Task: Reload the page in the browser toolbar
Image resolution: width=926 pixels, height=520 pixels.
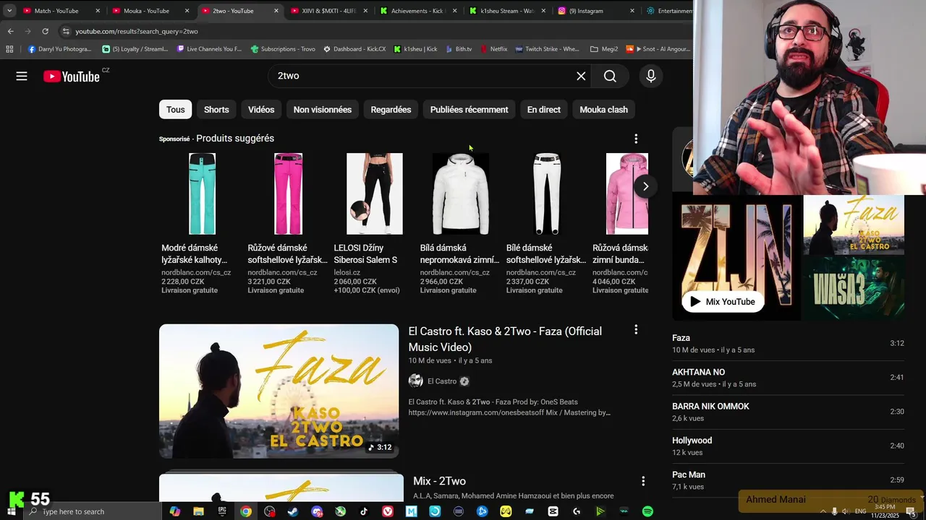Action: pos(45,31)
